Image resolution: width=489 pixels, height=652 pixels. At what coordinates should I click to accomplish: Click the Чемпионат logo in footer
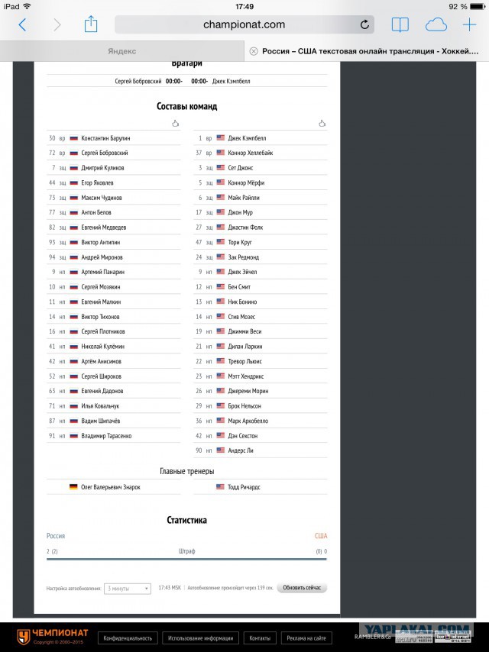[x=52, y=636]
